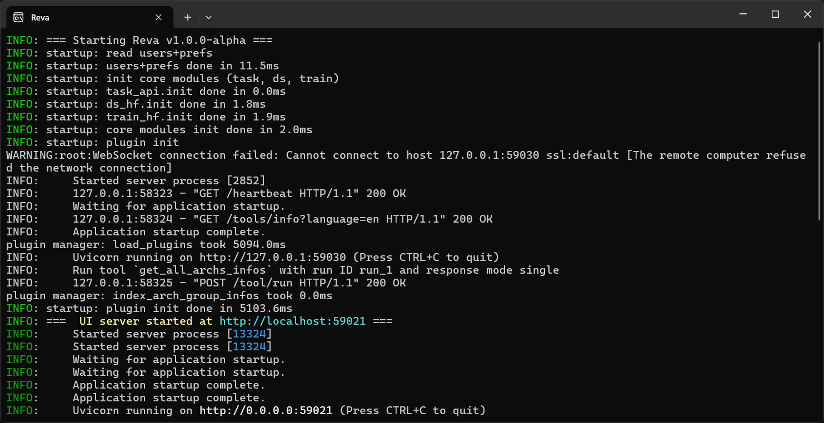The height and width of the screenshot is (423, 824).
Task: Close the Reva tab
Action: pyautogui.click(x=158, y=17)
